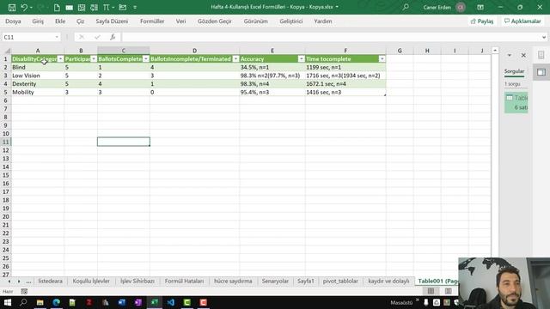Click the vertical scrollbar up arrow
Viewport: 550px width, 309px height.
point(495,51)
